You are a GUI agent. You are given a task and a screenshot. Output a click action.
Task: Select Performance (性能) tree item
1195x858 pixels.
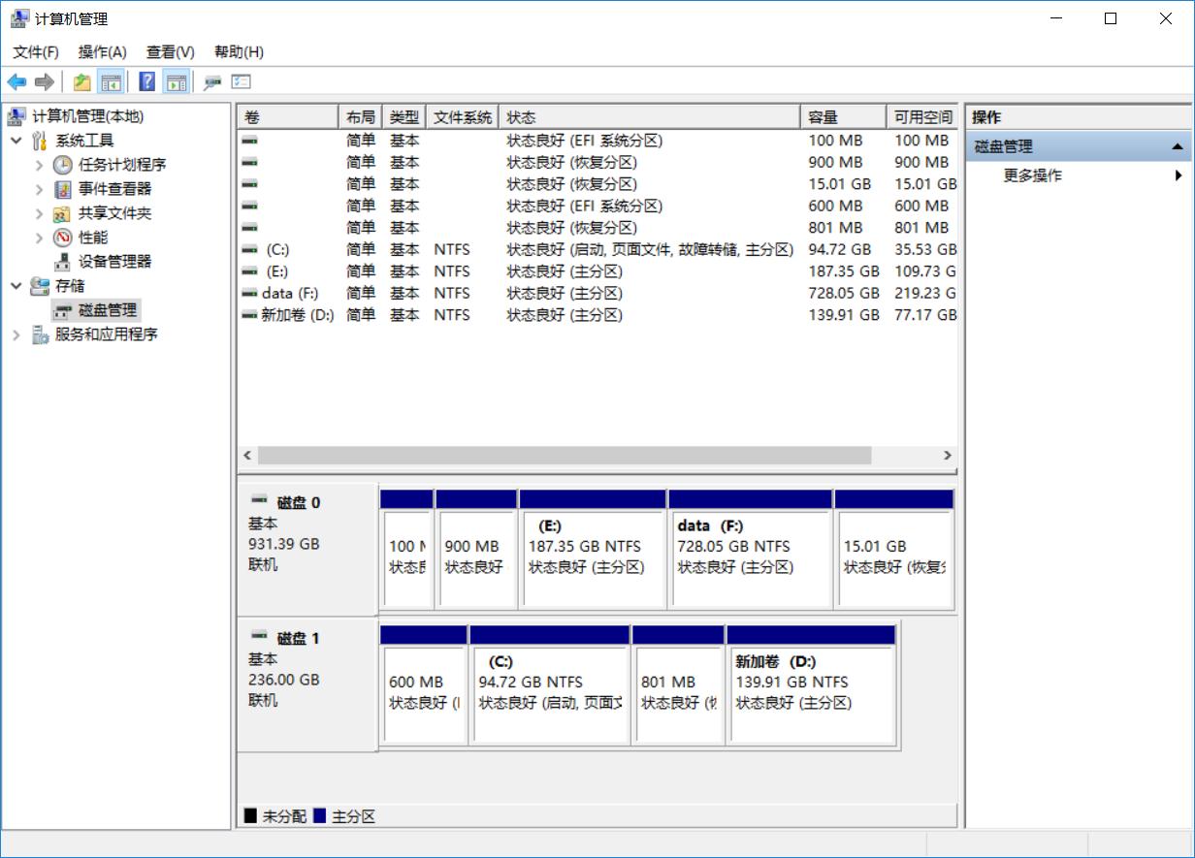coord(93,238)
